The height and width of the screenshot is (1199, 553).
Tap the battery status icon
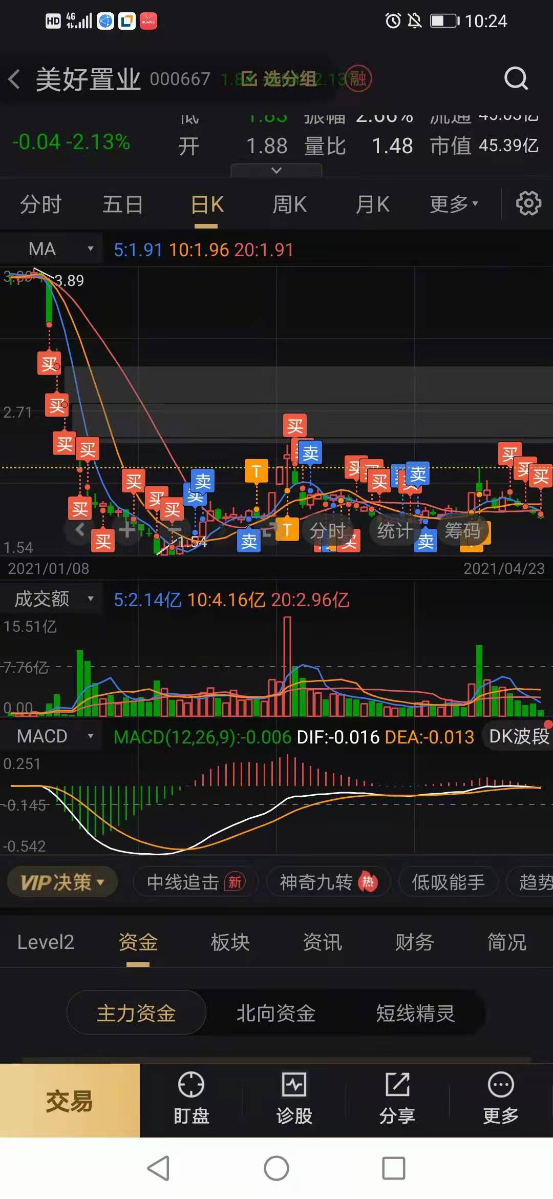click(445, 21)
